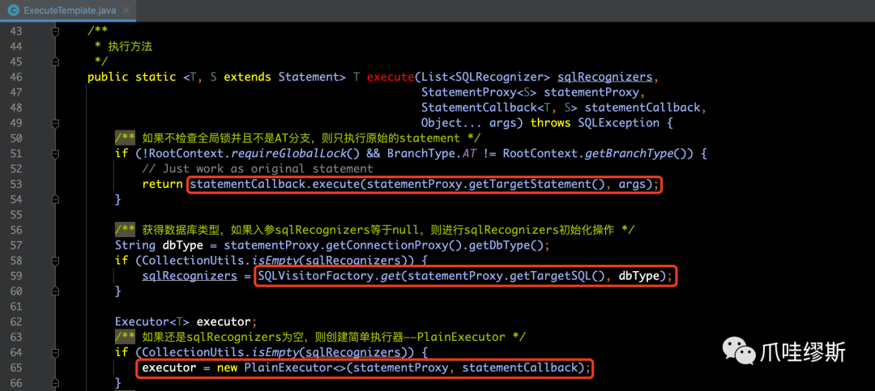Click the sqlRecognizers parameter on line 46
875x391 pixels.
(604, 77)
